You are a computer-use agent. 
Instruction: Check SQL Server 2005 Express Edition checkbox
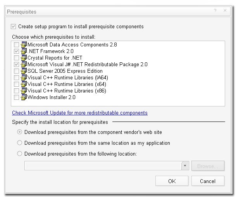click(x=16, y=71)
